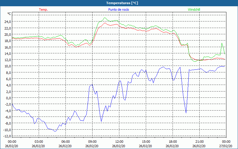Select the red 'Temp.' legend label
The image size is (238, 149).
(x=43, y=10)
